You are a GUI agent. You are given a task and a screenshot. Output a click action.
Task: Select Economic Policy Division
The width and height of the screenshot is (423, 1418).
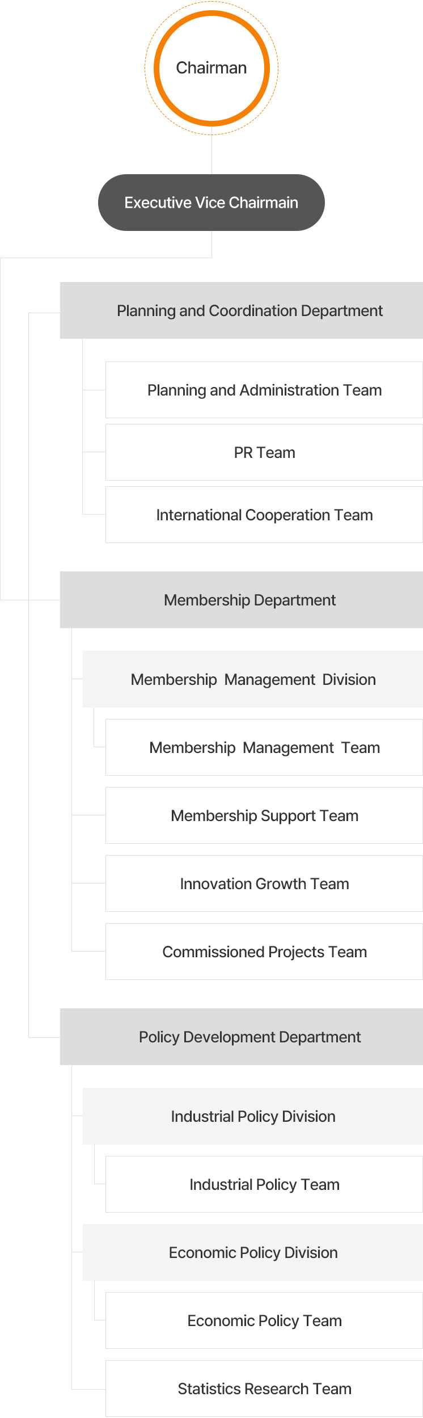click(x=253, y=1252)
